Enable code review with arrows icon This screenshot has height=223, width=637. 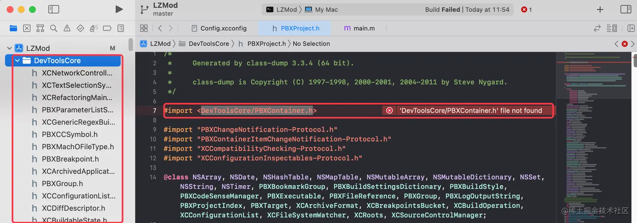597,28
